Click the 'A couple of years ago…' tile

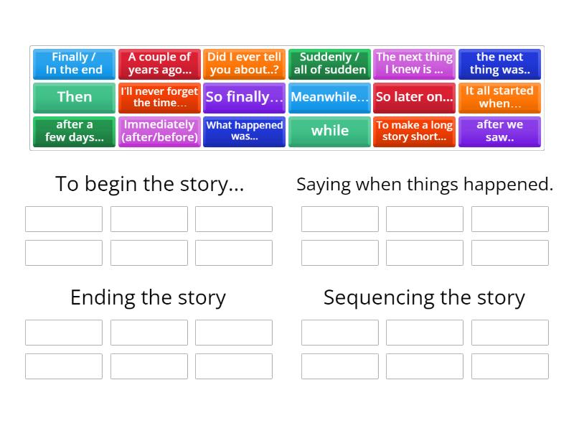[x=159, y=63]
